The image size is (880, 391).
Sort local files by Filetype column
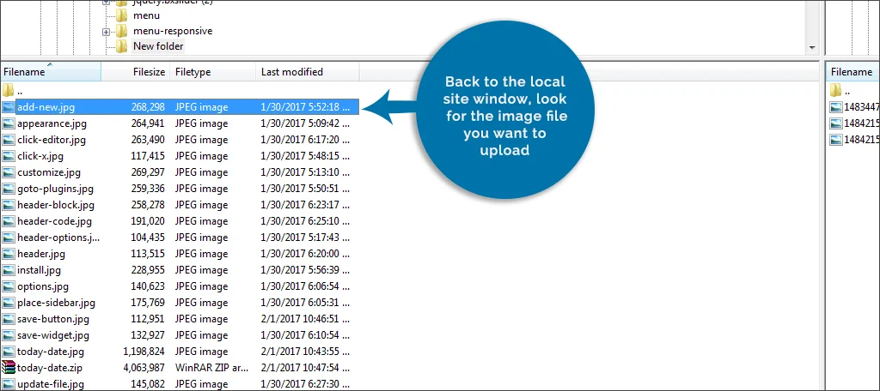(x=192, y=72)
